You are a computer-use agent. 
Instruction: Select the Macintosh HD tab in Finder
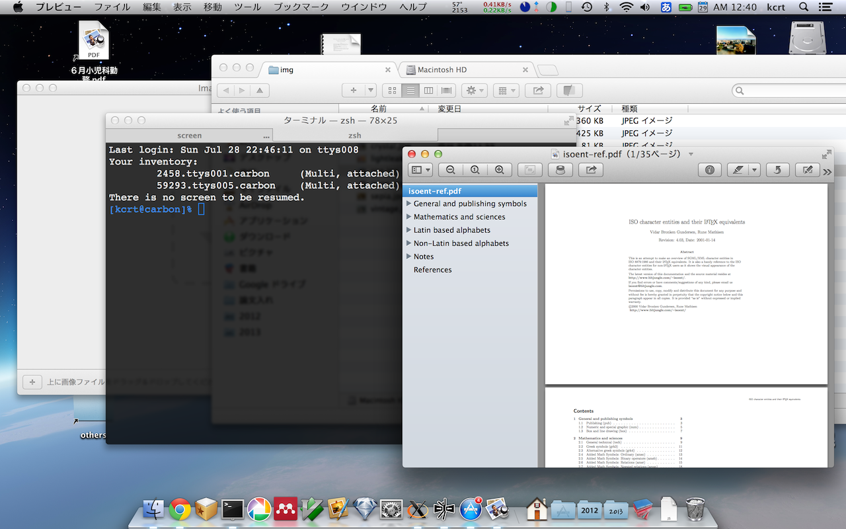[x=467, y=69]
